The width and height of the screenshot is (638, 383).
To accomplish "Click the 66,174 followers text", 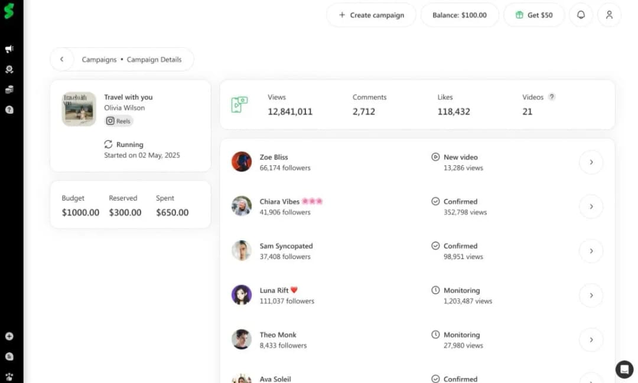I will pos(285,168).
